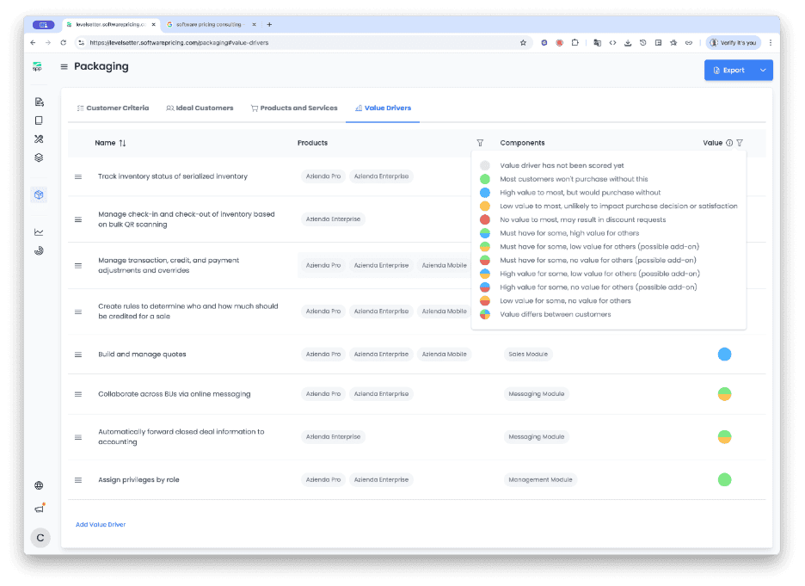Screen dimensions: 805x586
Task: Bookmark this page with the star icon
Action: click(523, 43)
